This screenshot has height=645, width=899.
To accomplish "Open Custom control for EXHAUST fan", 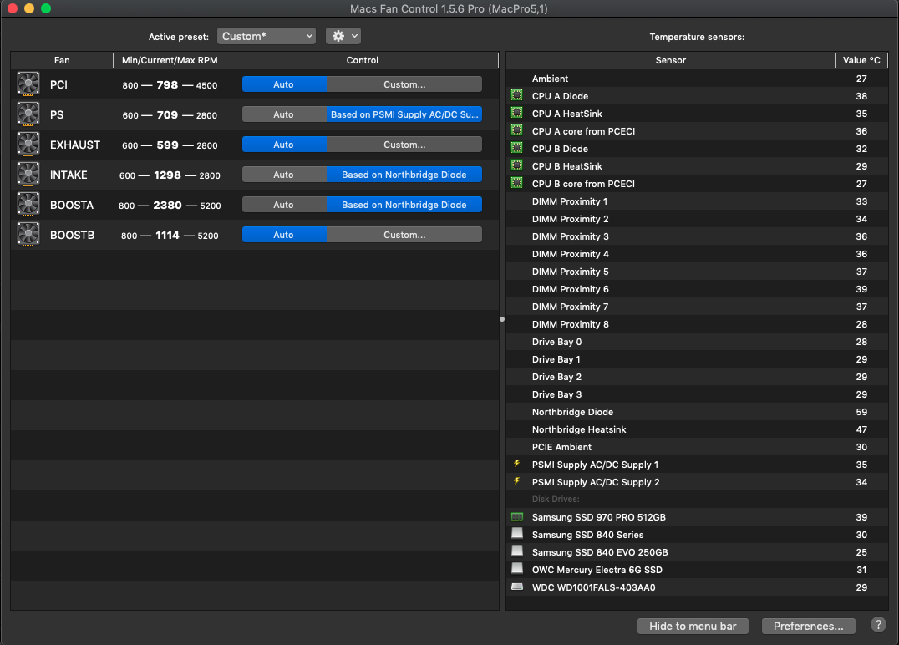I will tap(404, 145).
